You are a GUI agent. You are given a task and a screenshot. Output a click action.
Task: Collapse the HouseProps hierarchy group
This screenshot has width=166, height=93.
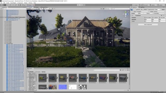pos(5,43)
